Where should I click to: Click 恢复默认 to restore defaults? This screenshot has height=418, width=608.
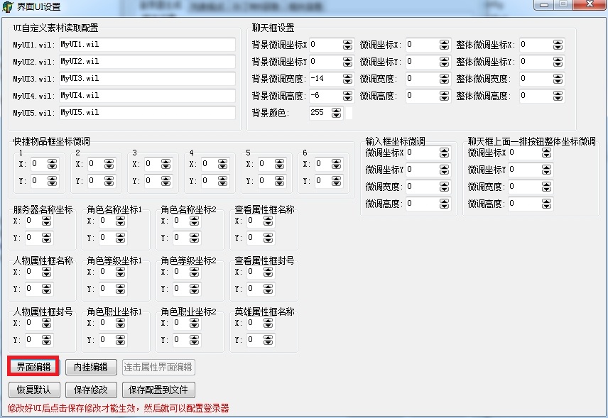pos(33,390)
